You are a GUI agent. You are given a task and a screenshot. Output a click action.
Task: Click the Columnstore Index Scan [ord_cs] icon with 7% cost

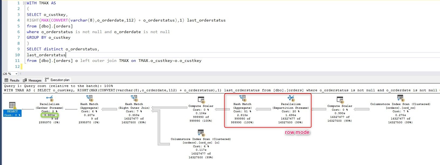pos(400,98)
